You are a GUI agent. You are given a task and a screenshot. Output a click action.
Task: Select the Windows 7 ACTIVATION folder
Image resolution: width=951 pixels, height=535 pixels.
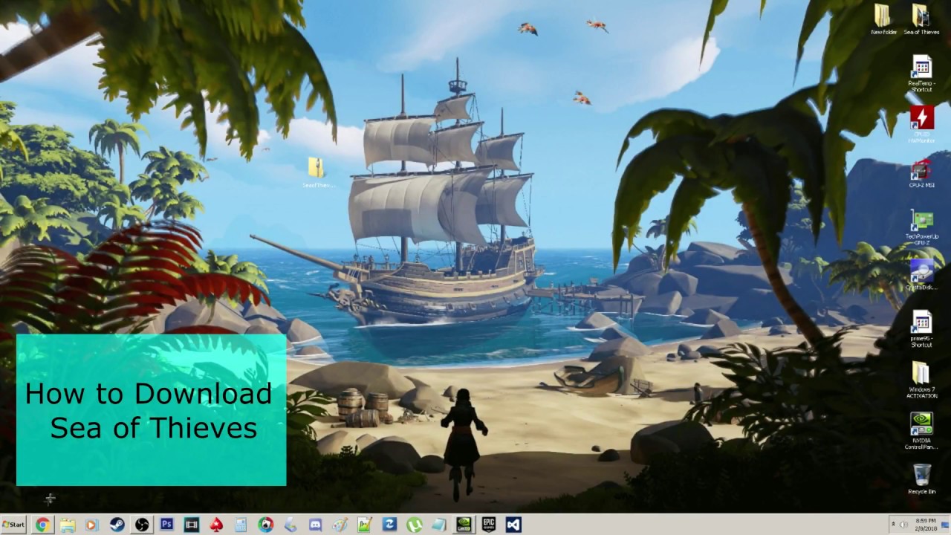tap(921, 380)
